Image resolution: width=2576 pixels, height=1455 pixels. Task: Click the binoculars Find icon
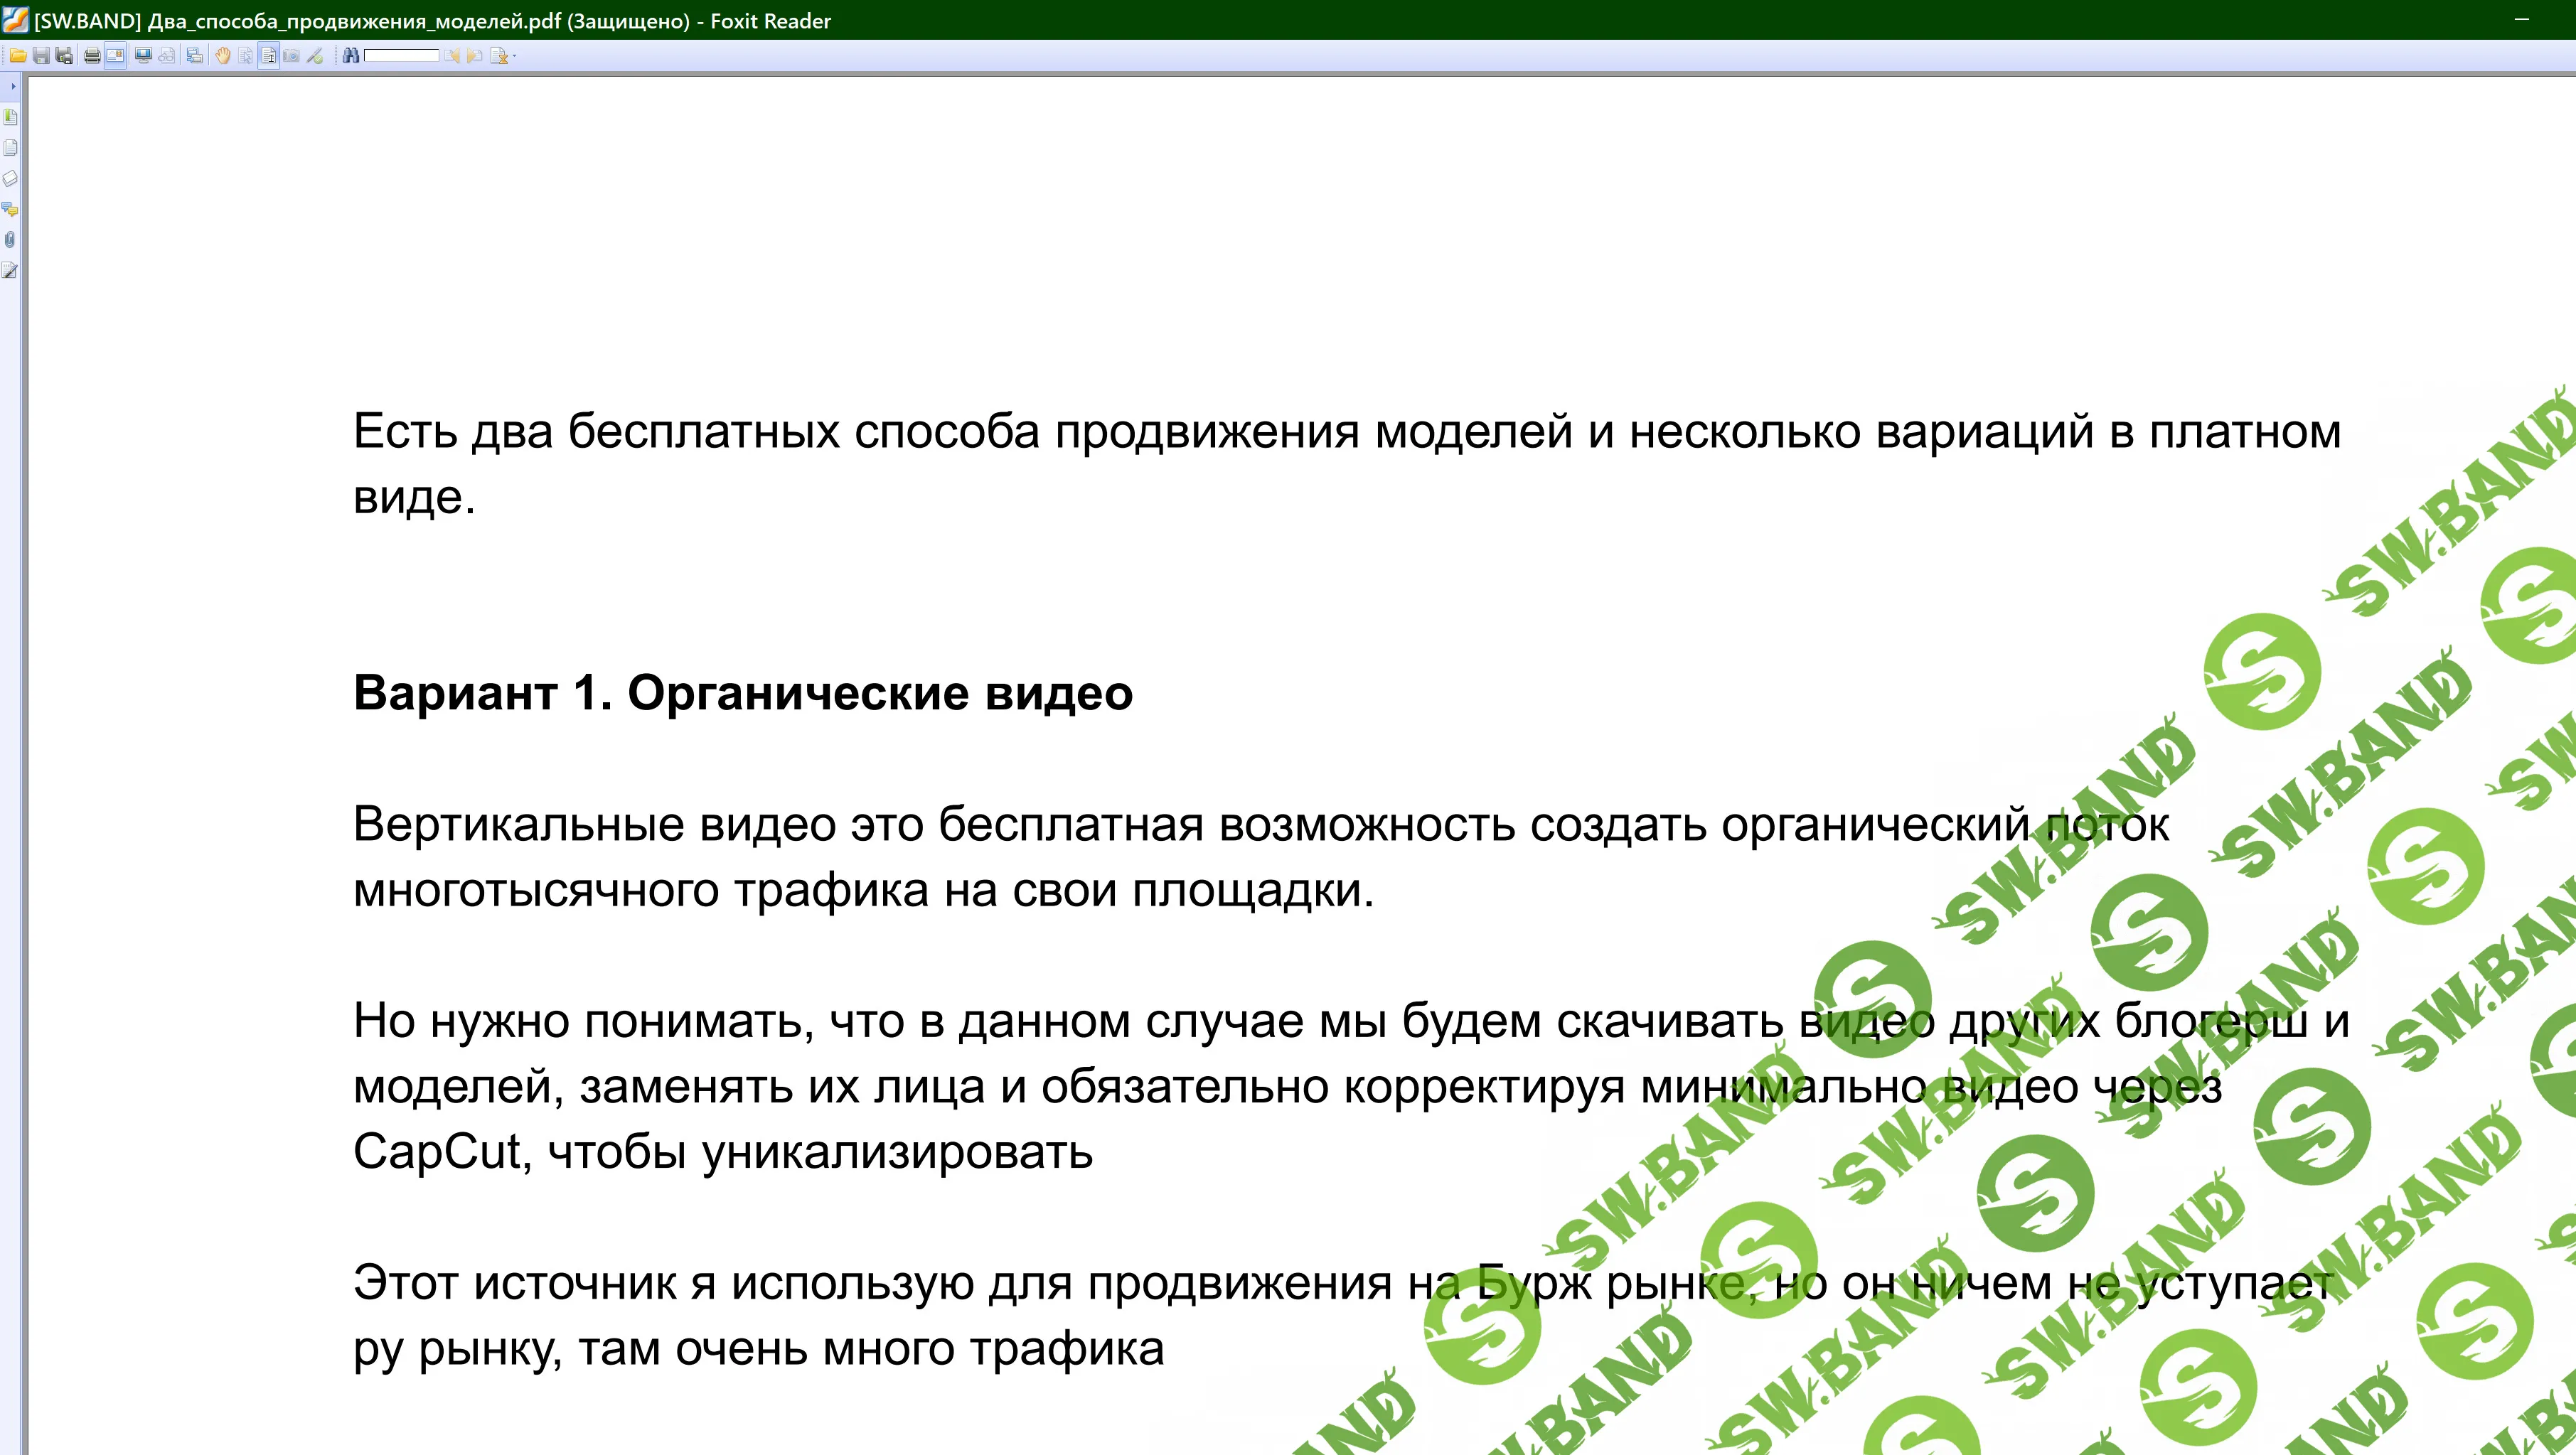pos(351,56)
